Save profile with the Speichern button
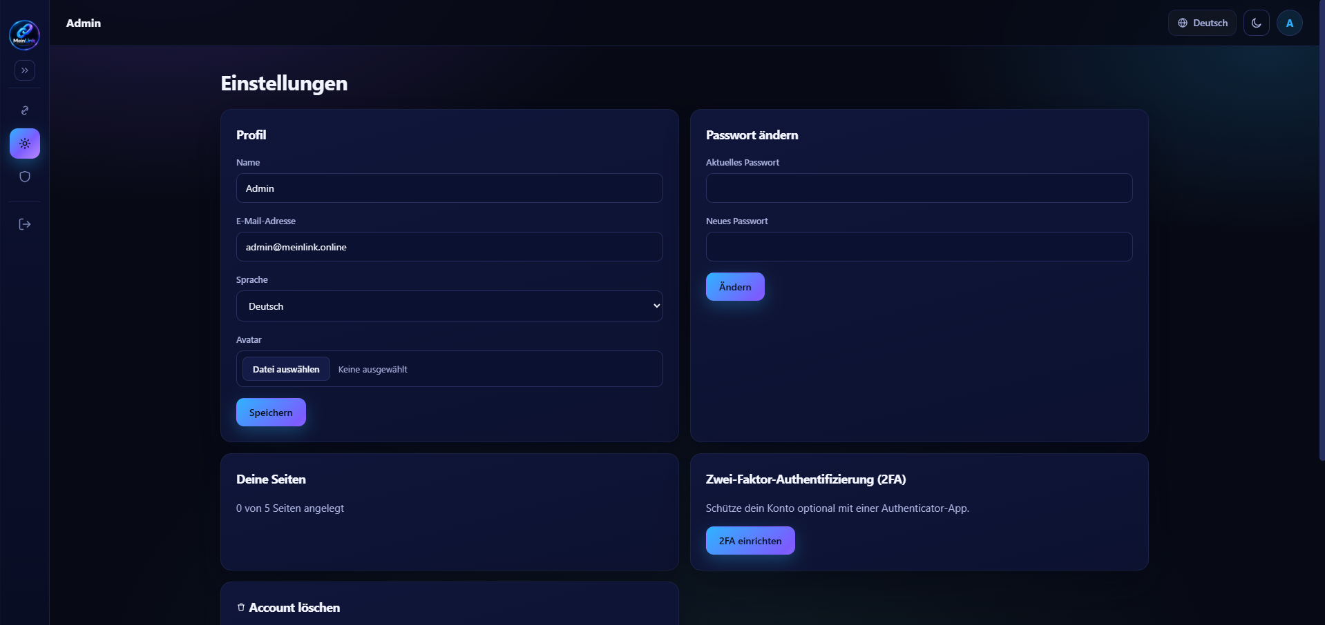Screen dimensions: 1325x625 pyautogui.click(x=271, y=413)
